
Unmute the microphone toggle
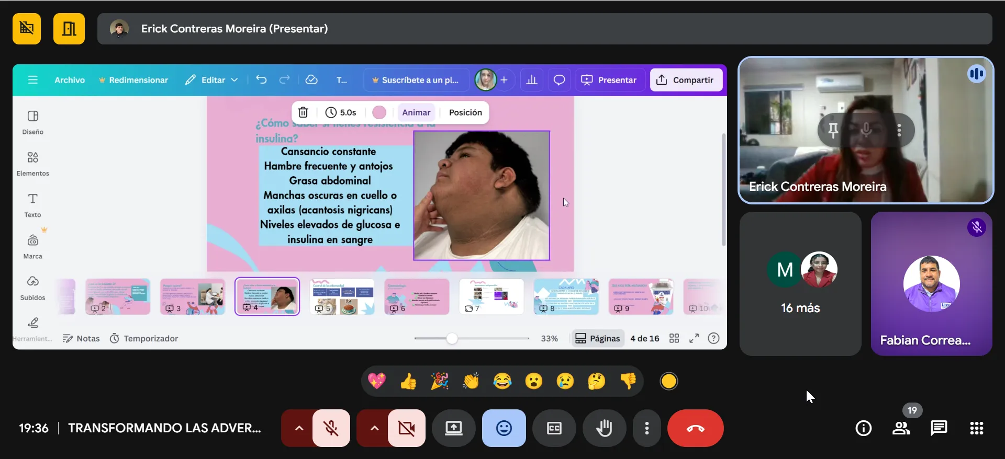331,428
